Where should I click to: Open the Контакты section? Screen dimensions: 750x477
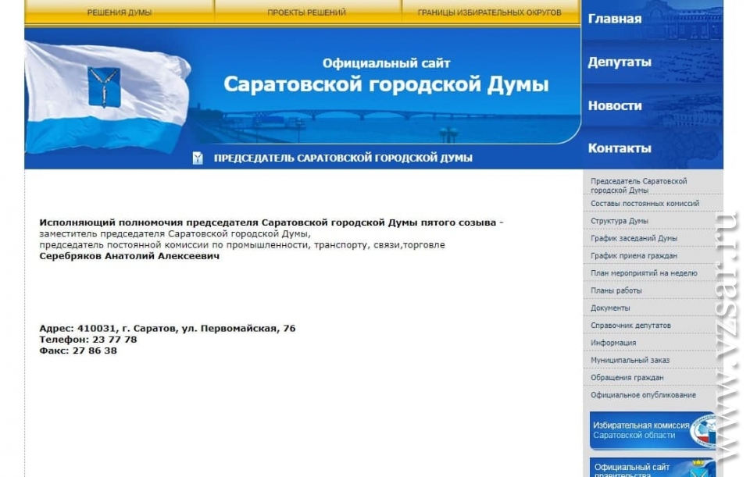point(620,148)
